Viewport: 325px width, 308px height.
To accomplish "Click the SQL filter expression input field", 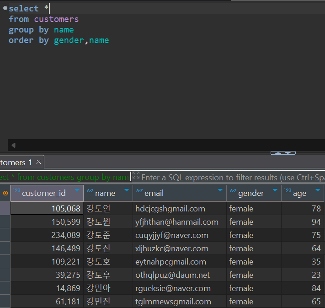I will click(233, 178).
